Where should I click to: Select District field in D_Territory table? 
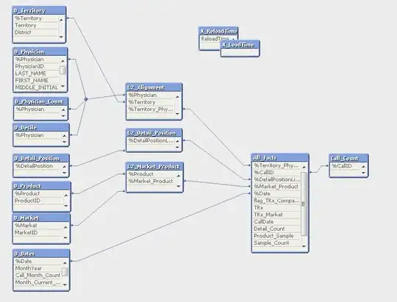[x=36, y=32]
